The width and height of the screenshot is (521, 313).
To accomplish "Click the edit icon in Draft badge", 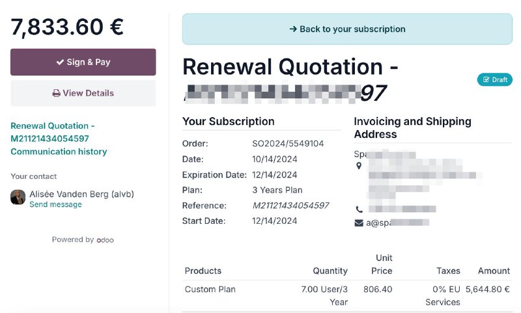I will [x=486, y=79].
